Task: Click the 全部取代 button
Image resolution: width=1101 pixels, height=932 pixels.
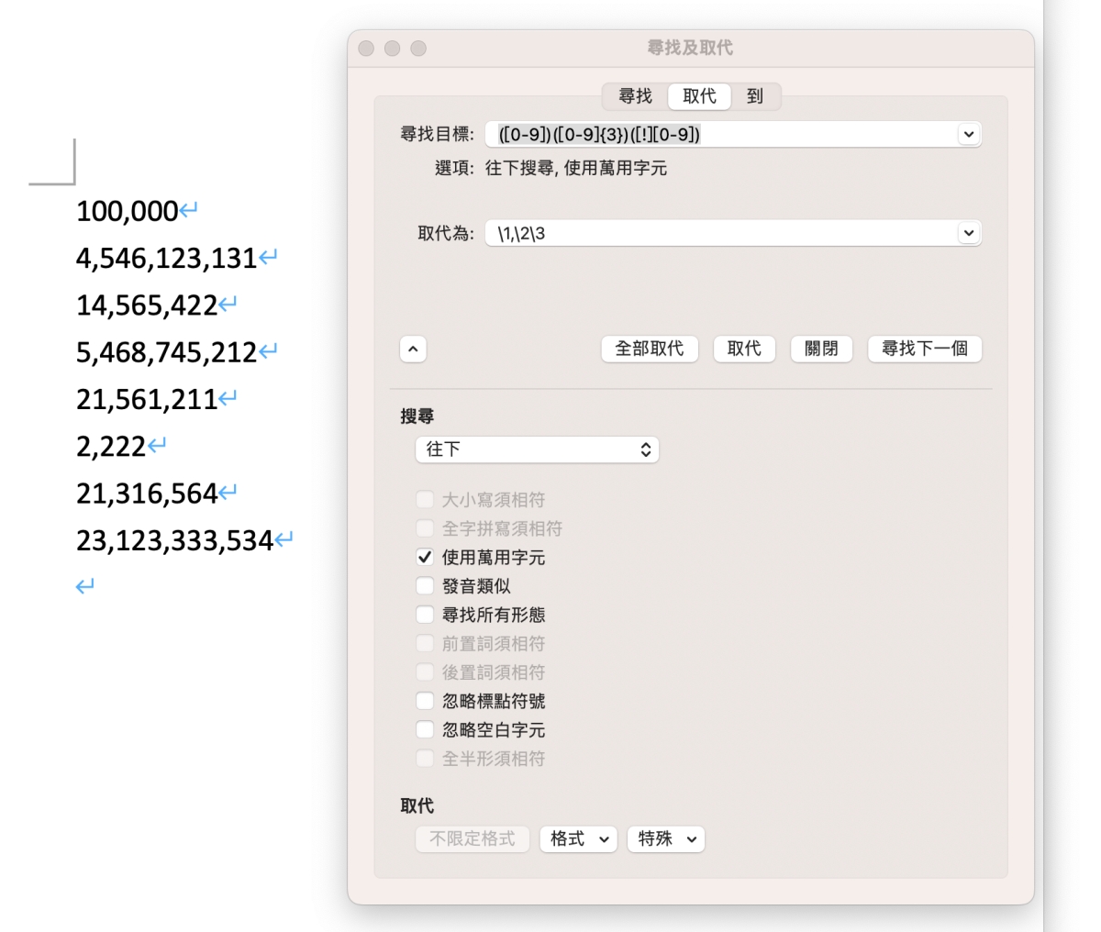Action: tap(650, 349)
